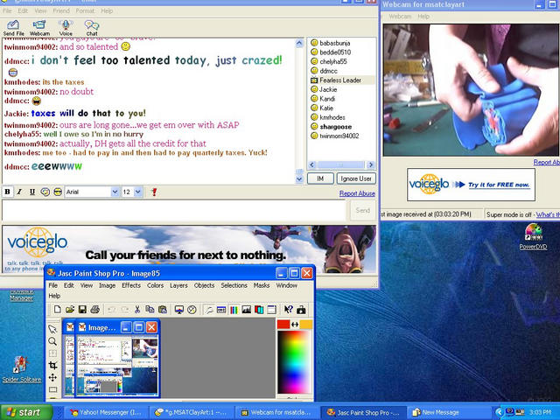Open Layers menu in Paint Shop Pro
The image size is (560, 420).
pyautogui.click(x=178, y=285)
